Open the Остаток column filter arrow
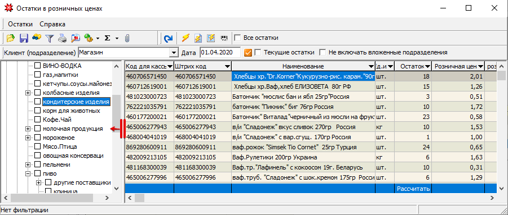508x215 pixels. coord(427,66)
